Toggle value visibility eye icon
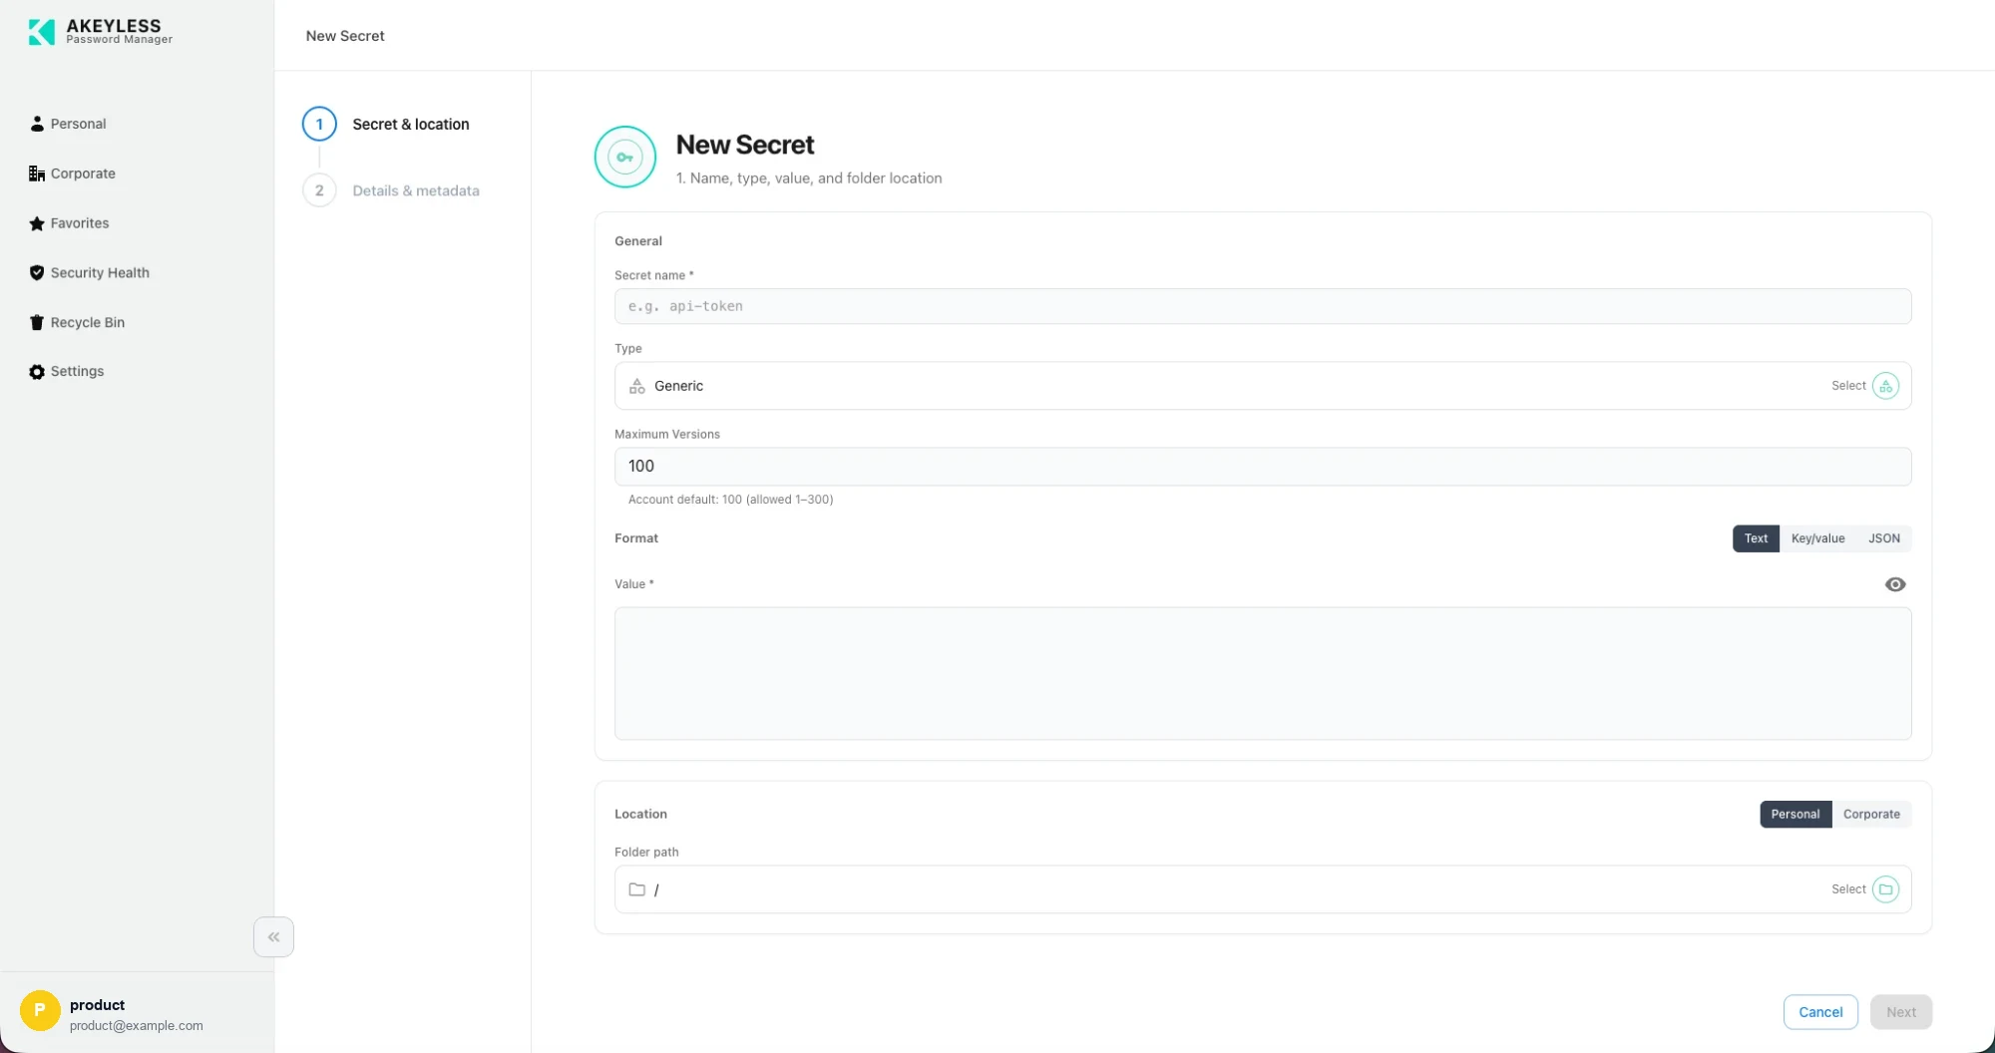This screenshot has width=1995, height=1053. tap(1895, 584)
